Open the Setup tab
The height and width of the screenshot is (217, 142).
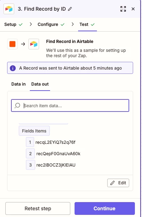pyautogui.click(x=13, y=25)
